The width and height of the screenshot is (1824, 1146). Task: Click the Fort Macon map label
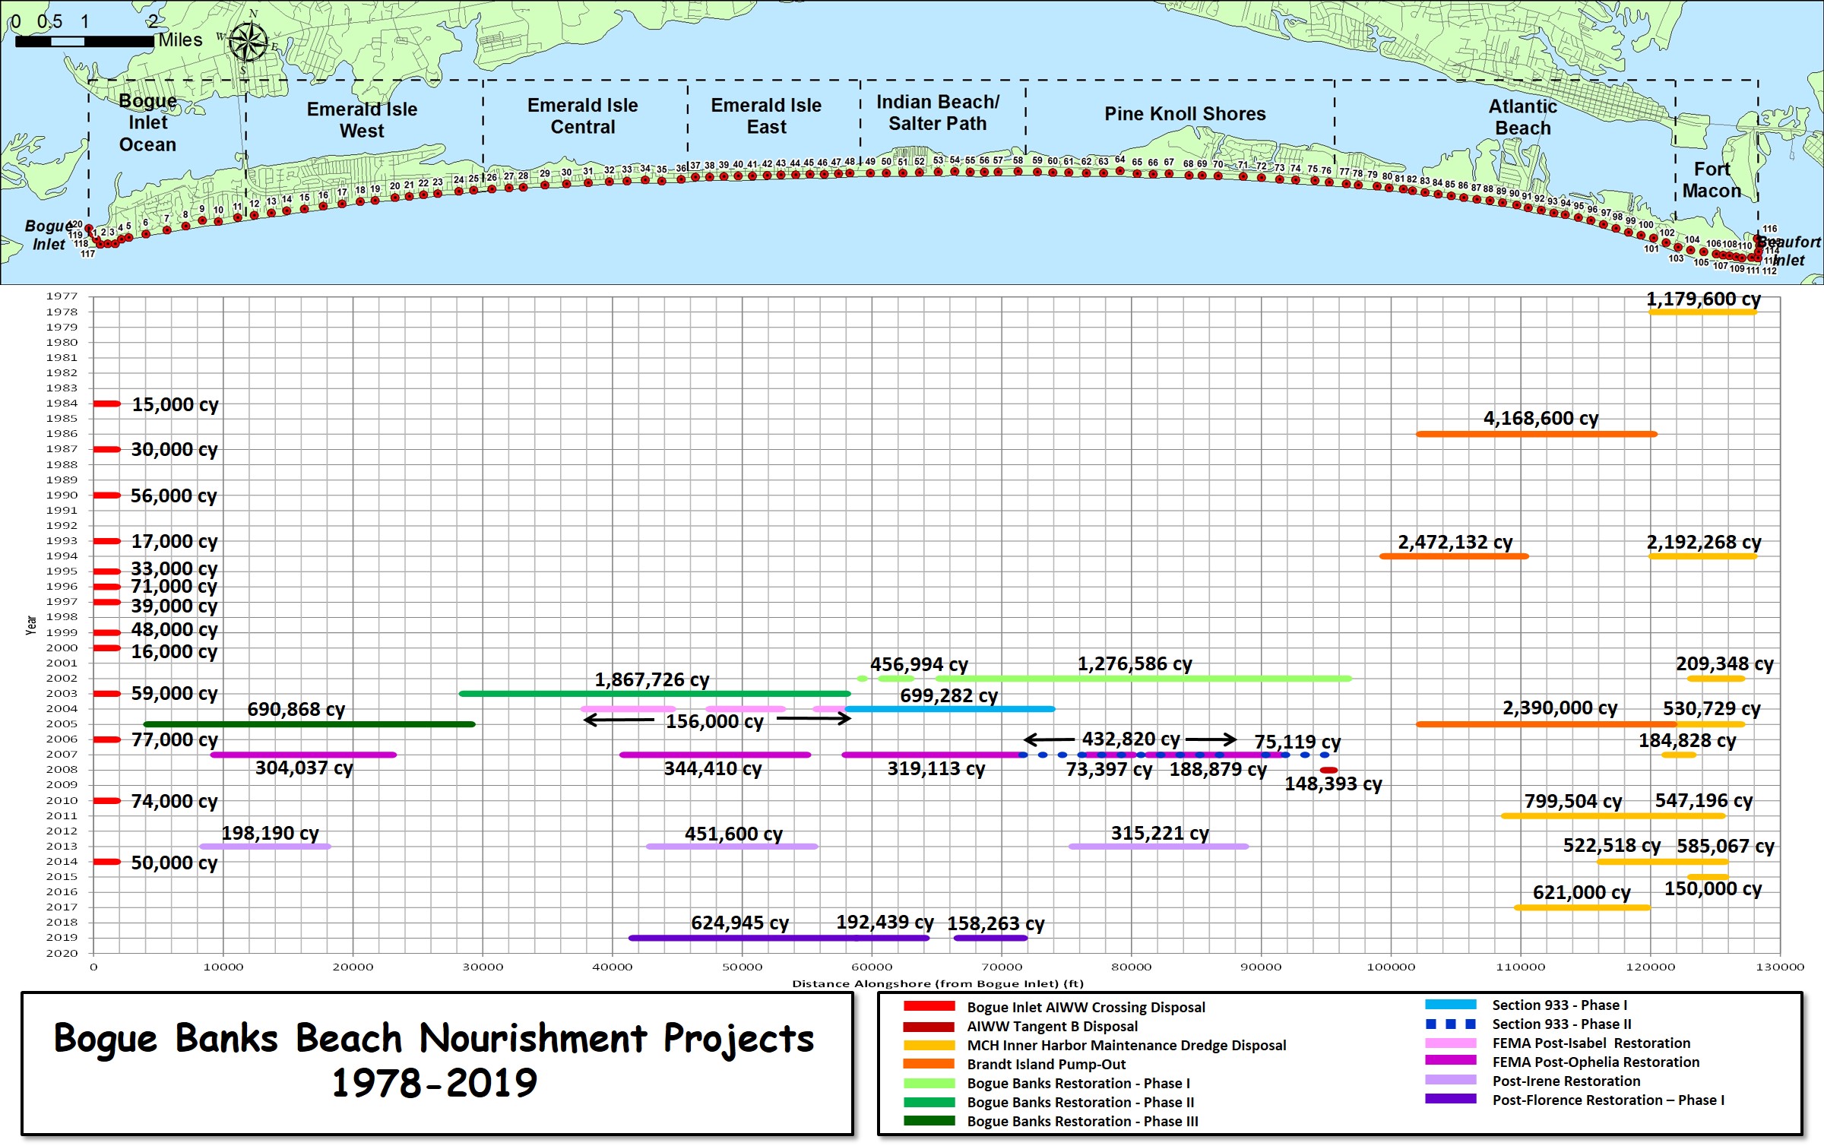point(1711,180)
